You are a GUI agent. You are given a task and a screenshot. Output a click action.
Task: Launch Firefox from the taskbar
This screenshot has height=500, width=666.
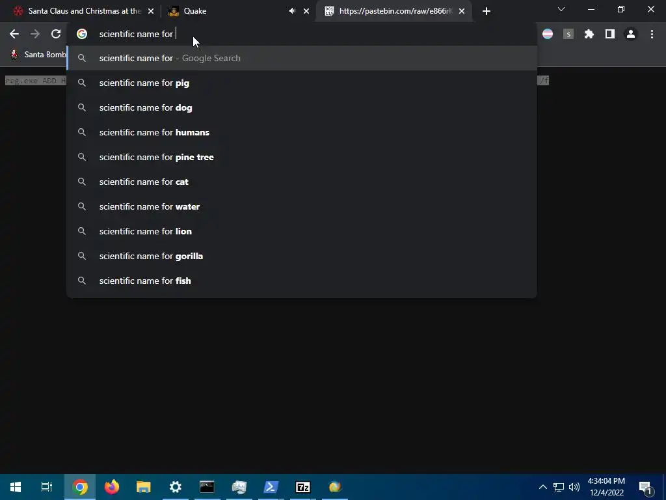pyautogui.click(x=112, y=487)
